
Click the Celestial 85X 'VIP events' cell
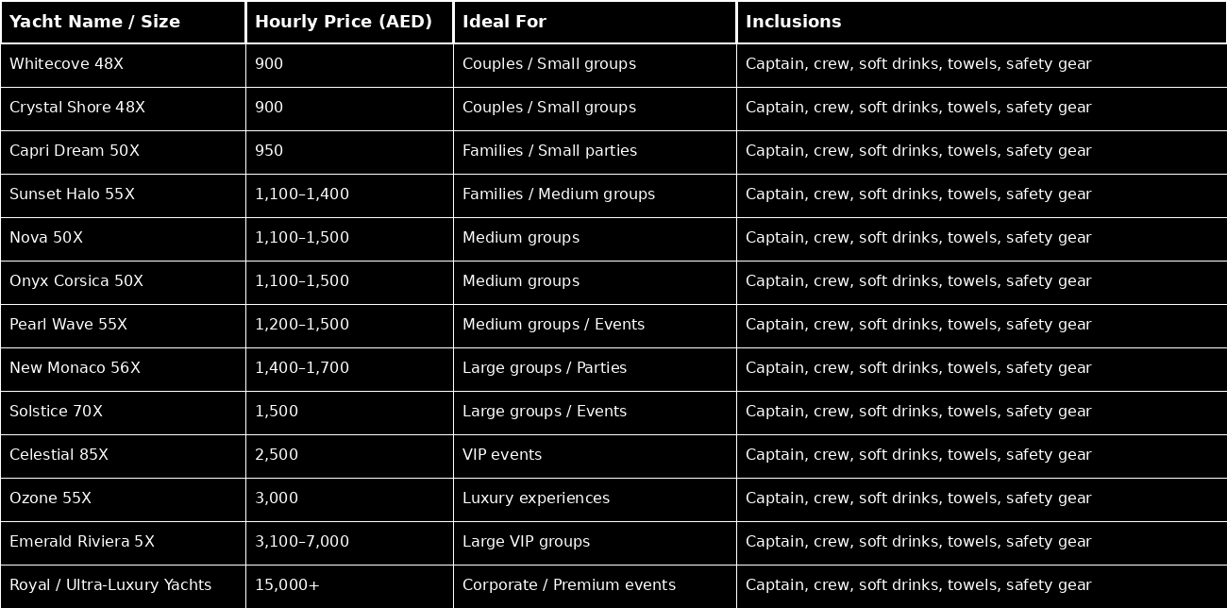point(502,455)
